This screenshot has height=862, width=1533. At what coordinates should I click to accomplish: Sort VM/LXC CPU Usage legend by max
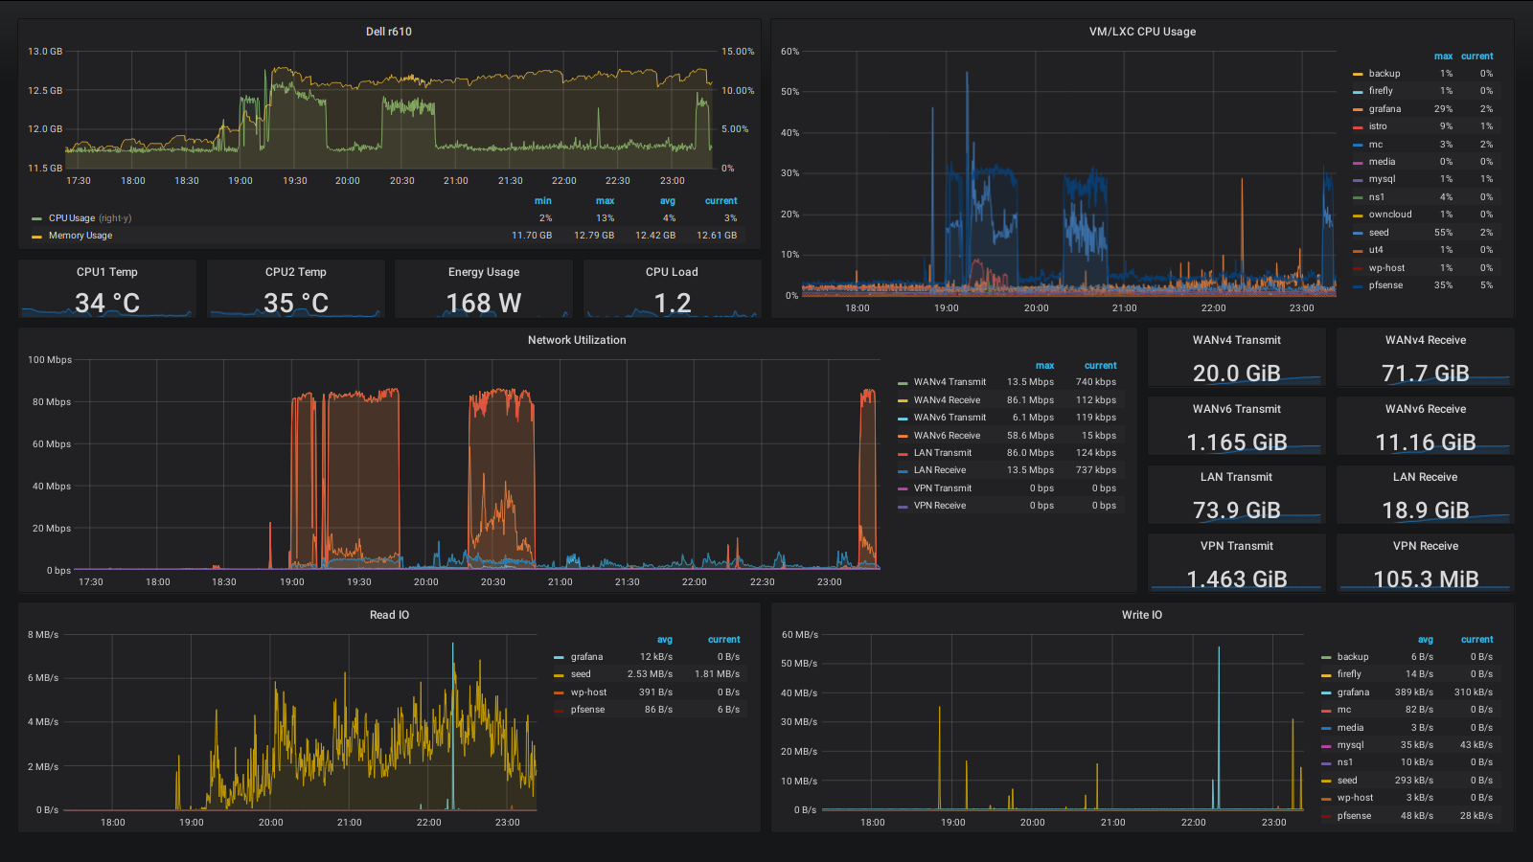tap(1443, 57)
